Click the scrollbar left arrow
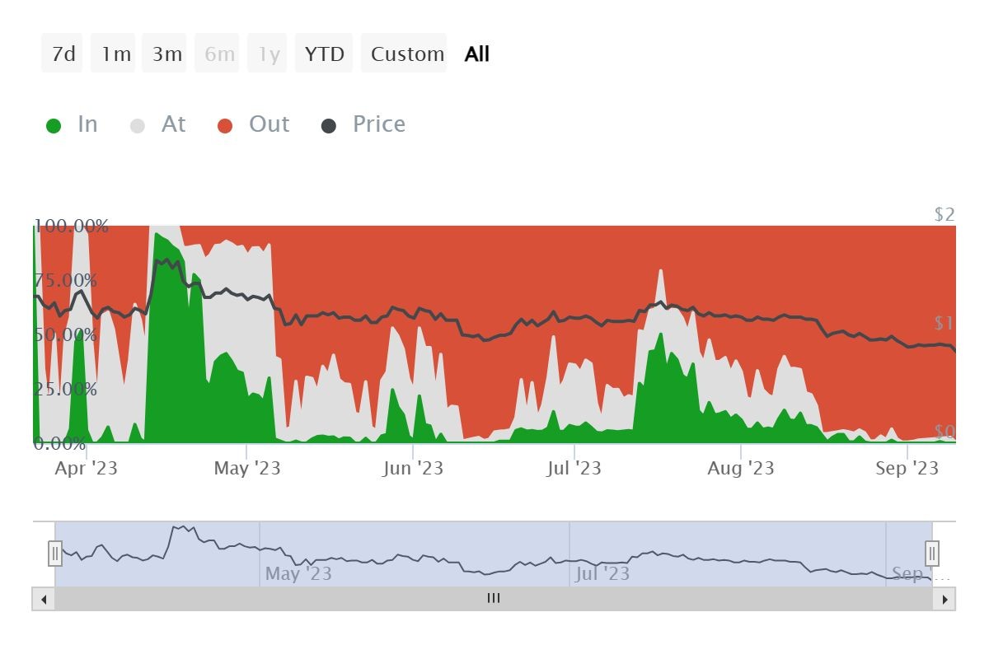Screen dimensions: 989x659 tap(44, 599)
